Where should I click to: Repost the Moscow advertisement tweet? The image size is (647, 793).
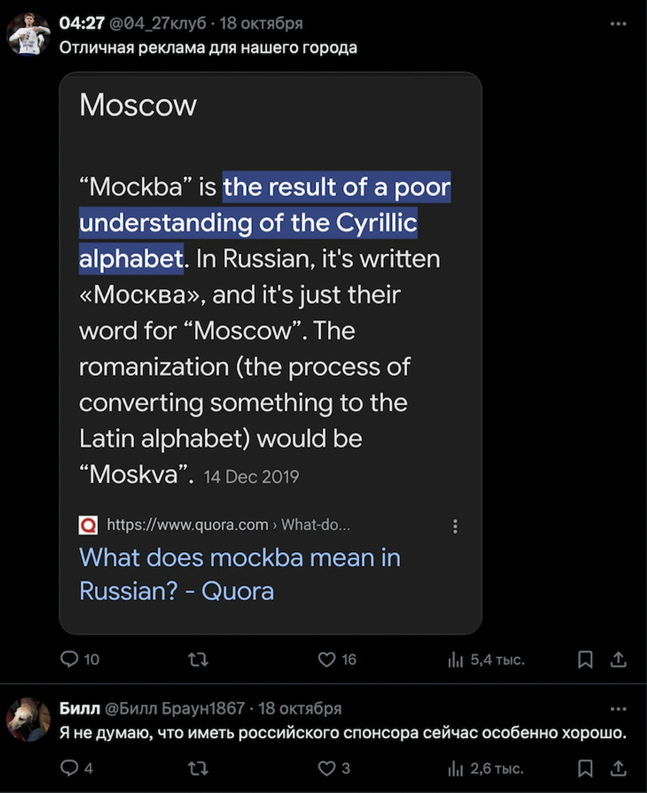(198, 660)
